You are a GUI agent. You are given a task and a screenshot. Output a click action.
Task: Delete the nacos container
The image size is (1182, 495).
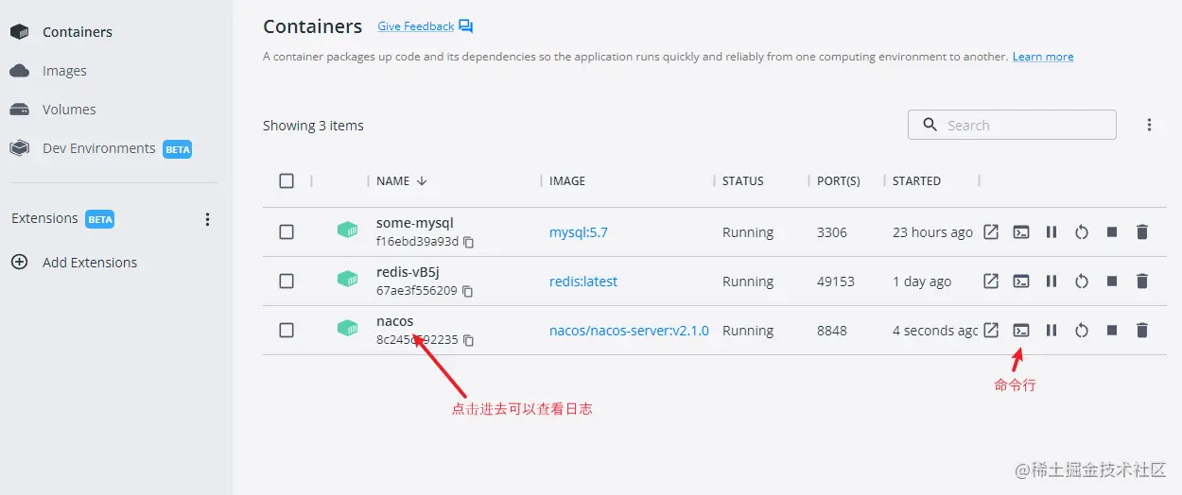[1142, 331]
